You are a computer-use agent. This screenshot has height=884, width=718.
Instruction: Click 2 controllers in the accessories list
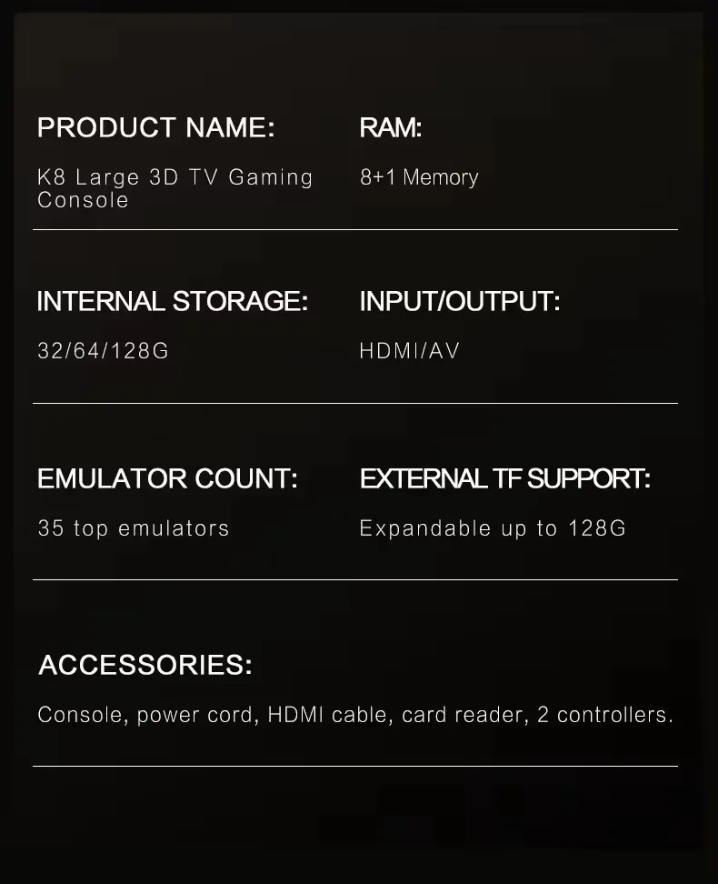click(603, 715)
